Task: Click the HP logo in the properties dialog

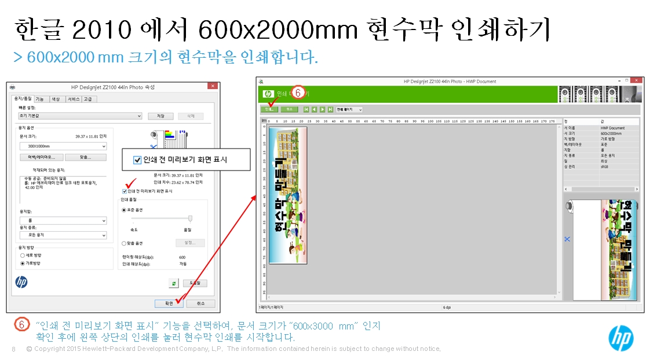Action: 21,282
